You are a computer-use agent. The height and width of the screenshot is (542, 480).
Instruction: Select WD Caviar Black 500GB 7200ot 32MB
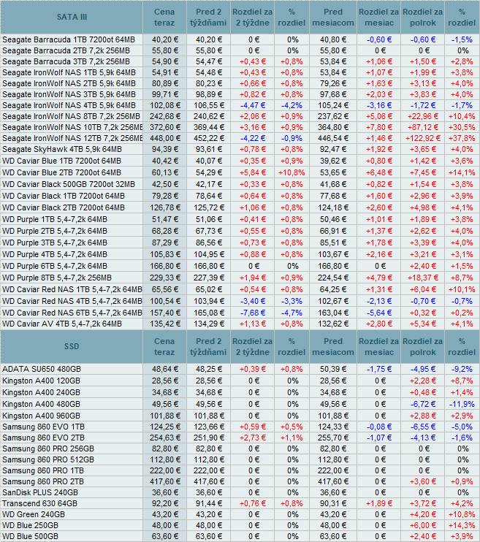(69, 185)
